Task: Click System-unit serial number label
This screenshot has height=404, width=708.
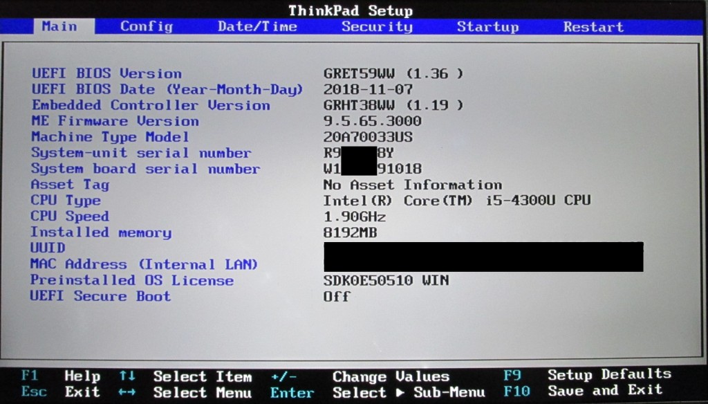Action: [x=141, y=152]
